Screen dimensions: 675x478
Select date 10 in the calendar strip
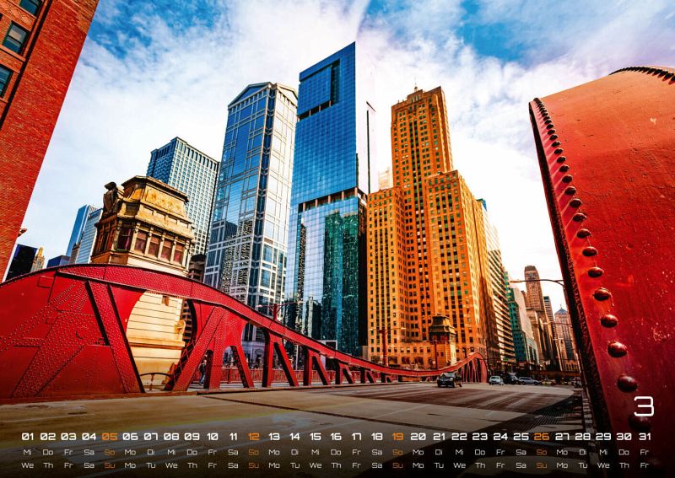(213, 437)
